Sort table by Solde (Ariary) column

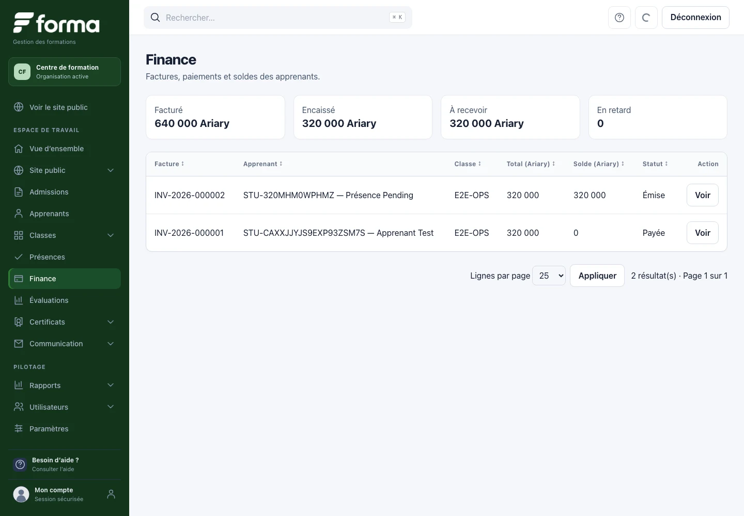(599, 164)
